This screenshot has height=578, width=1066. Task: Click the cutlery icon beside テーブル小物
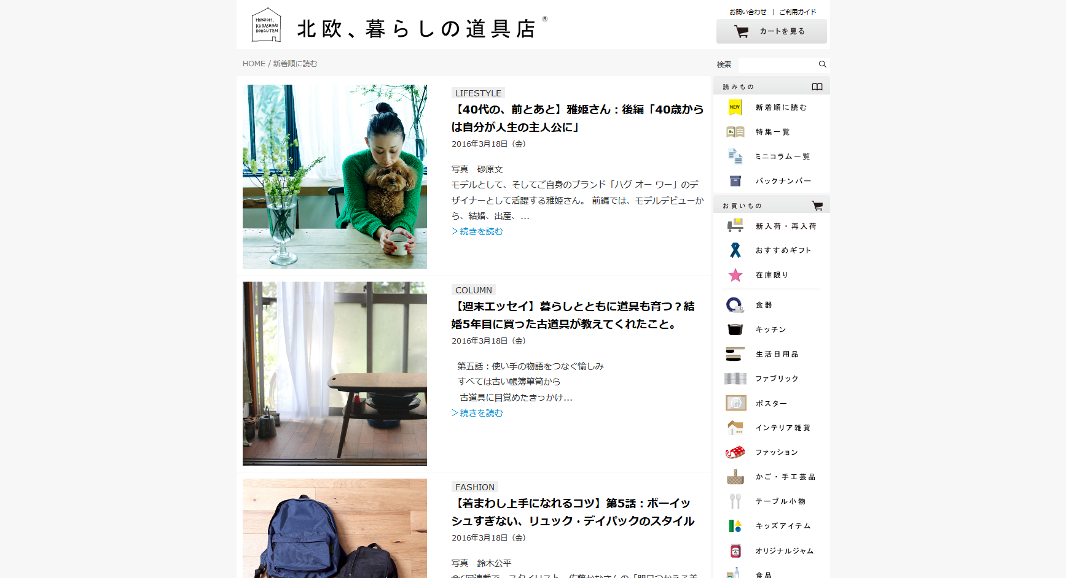click(x=735, y=501)
